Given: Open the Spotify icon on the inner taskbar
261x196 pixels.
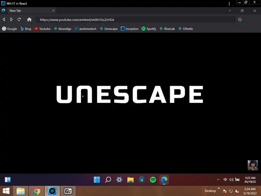Looking at the screenshot, I should [153, 180].
